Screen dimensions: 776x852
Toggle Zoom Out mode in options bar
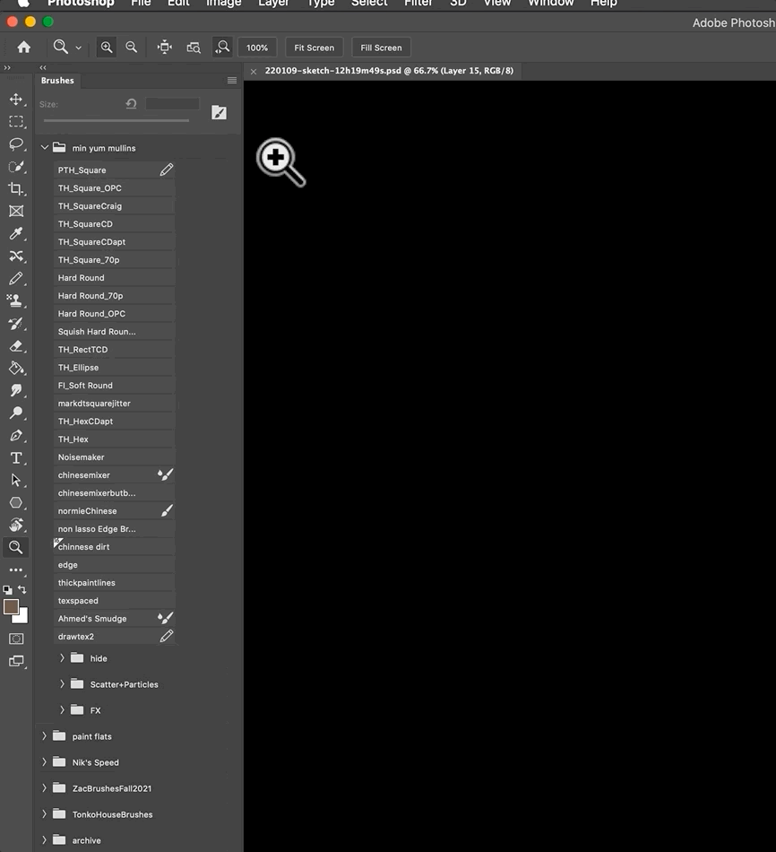tap(132, 48)
